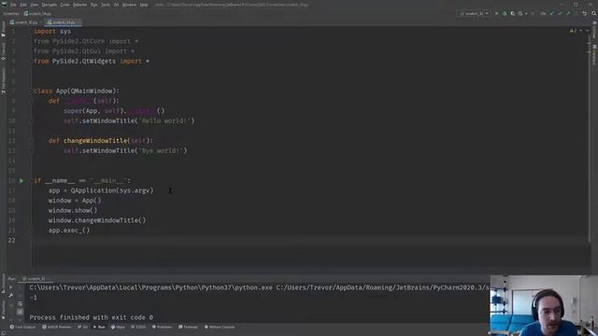Open the Edit menu
This screenshot has height=336, width=598.
point(23,5)
